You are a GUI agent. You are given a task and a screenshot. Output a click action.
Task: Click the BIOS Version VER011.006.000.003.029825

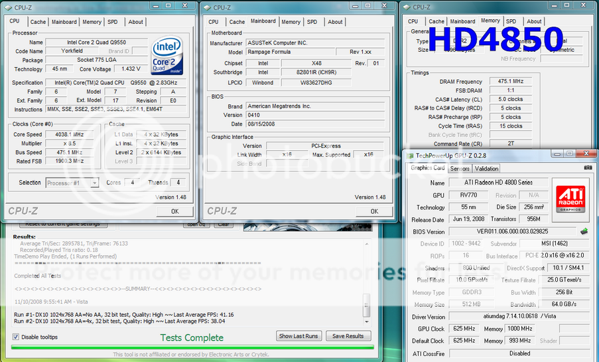[512, 231]
